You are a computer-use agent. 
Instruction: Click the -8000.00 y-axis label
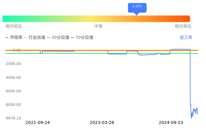[x=13, y=105]
